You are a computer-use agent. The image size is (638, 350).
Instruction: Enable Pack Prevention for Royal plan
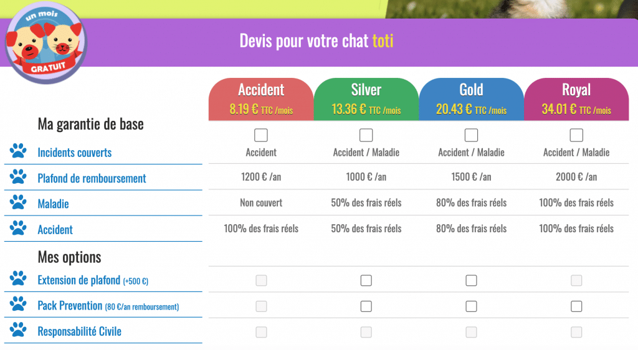(x=576, y=306)
